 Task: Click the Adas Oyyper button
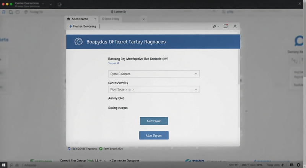click(154, 136)
